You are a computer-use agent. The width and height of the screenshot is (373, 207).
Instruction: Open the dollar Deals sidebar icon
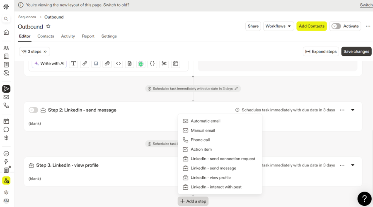6,138
